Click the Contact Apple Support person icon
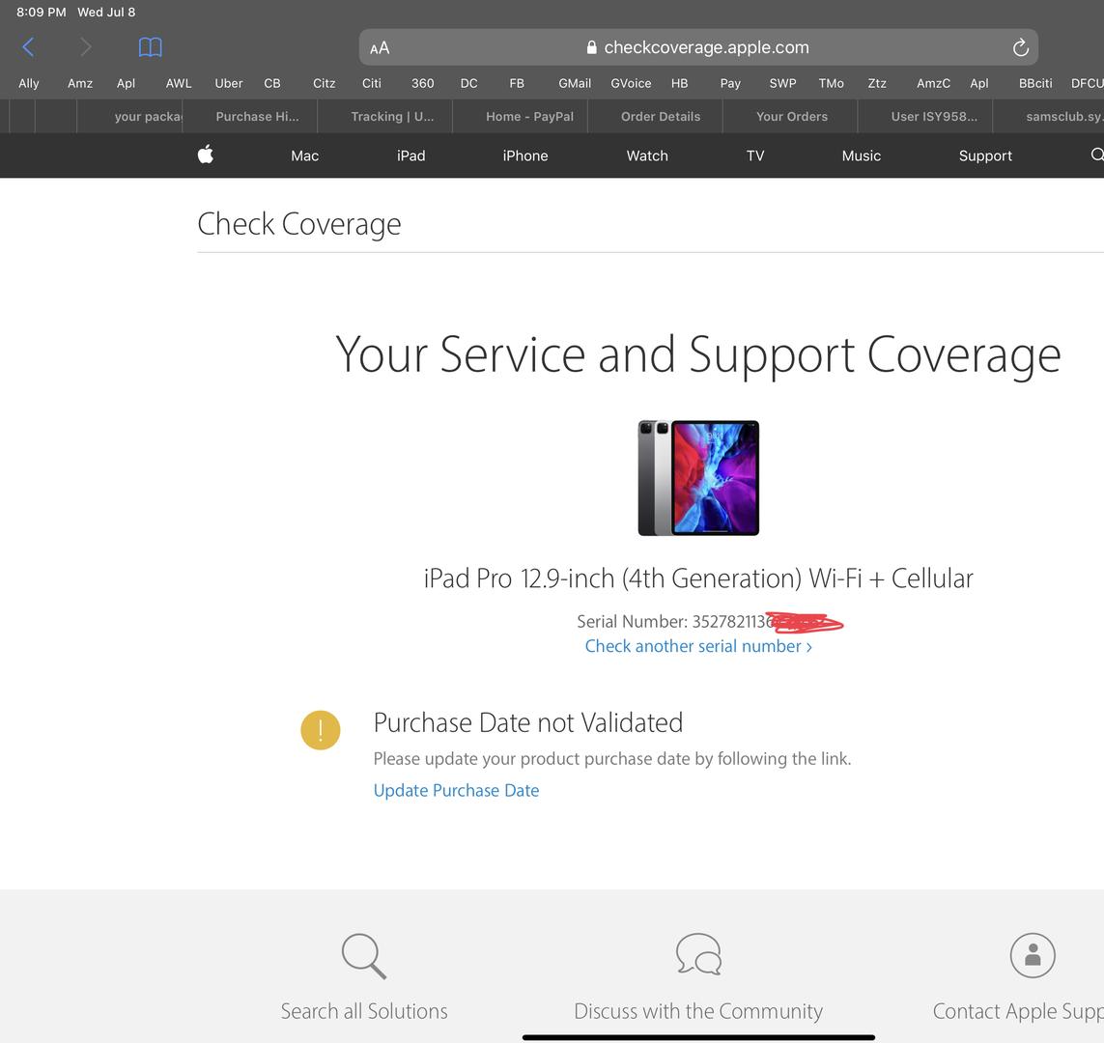This screenshot has height=1043, width=1104. click(x=1033, y=955)
